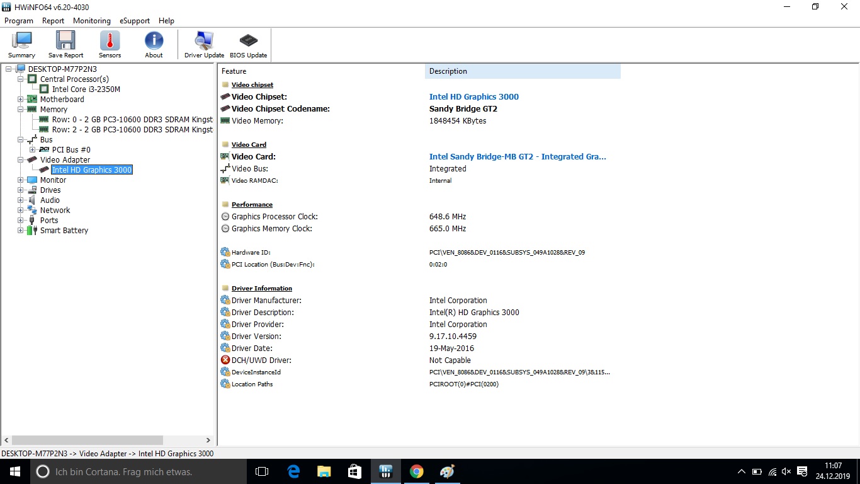This screenshot has width=860, height=484.
Task: Click the Graphics Memory Clock icon
Action: [225, 229]
